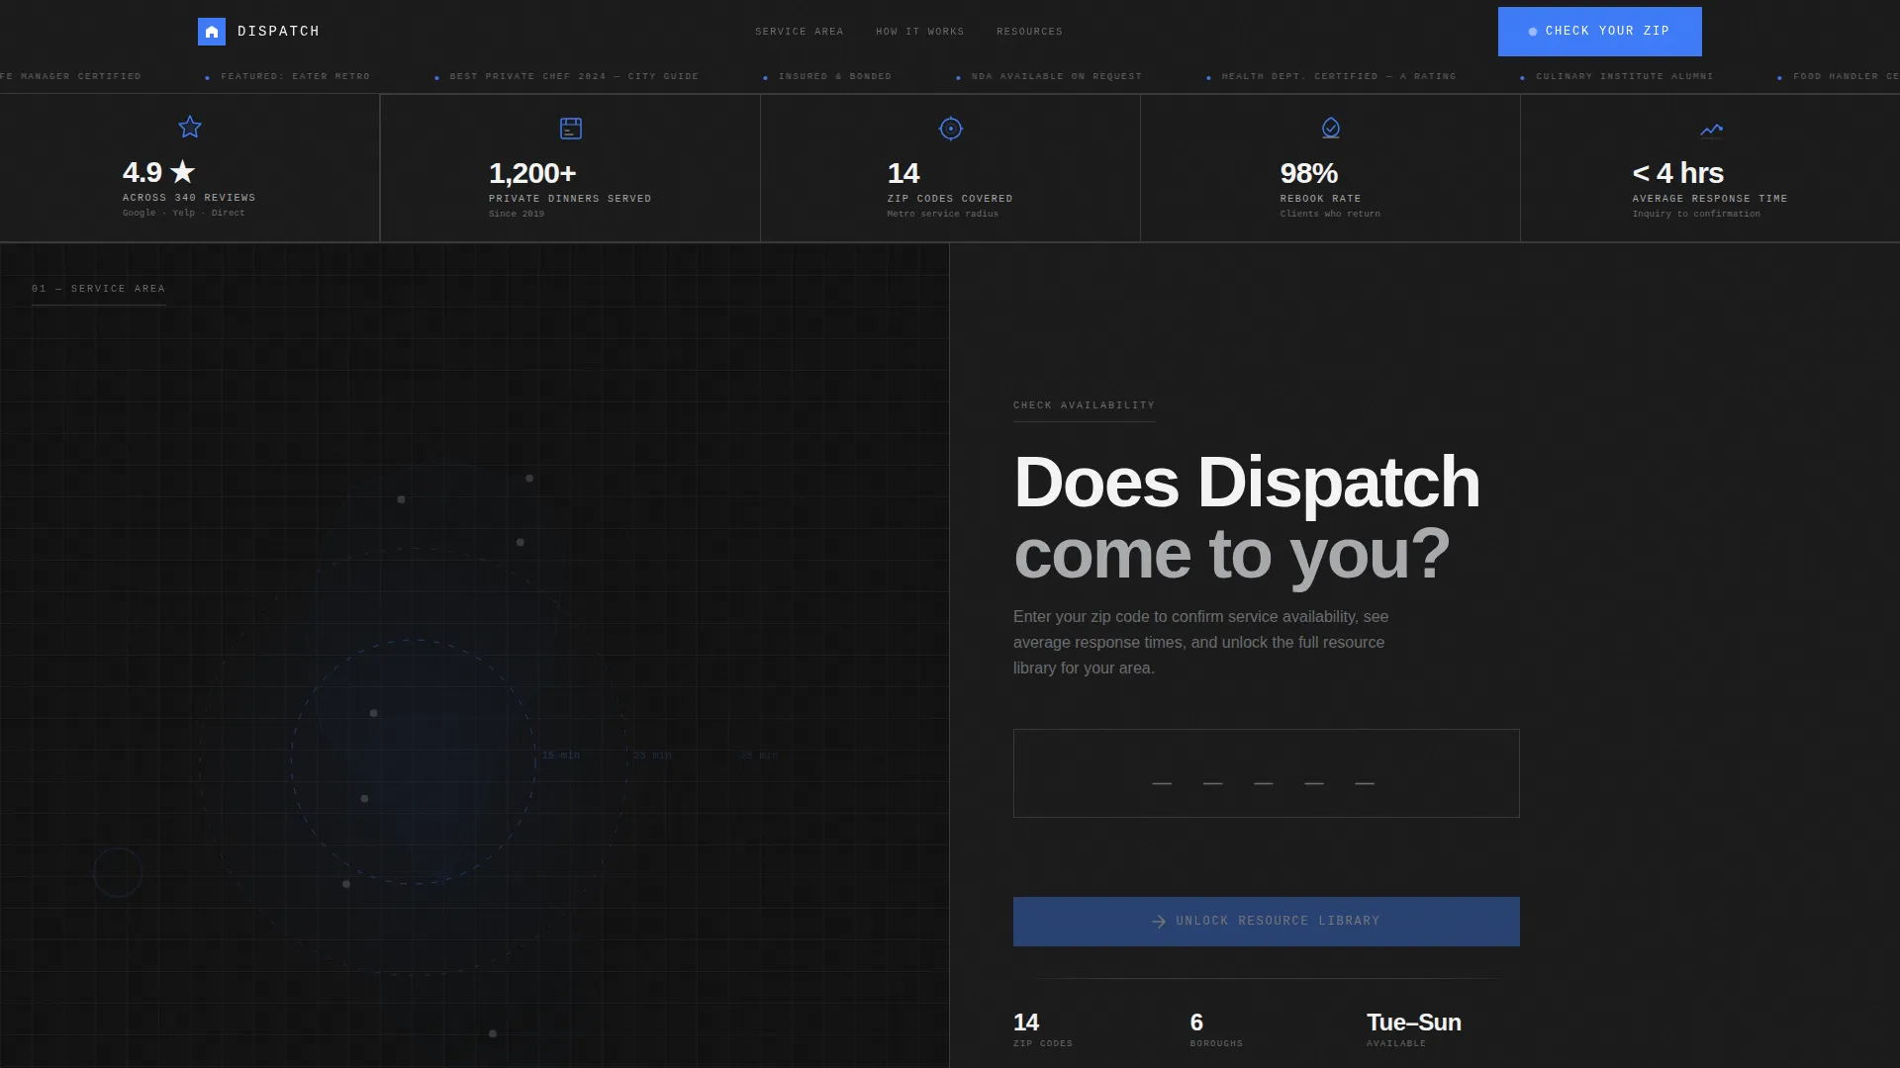
Task: Select the 15 min radius label on map
Action: (x=561, y=756)
